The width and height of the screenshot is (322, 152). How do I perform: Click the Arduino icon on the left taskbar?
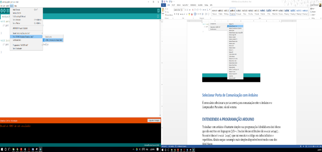pyautogui.click(x=41, y=149)
